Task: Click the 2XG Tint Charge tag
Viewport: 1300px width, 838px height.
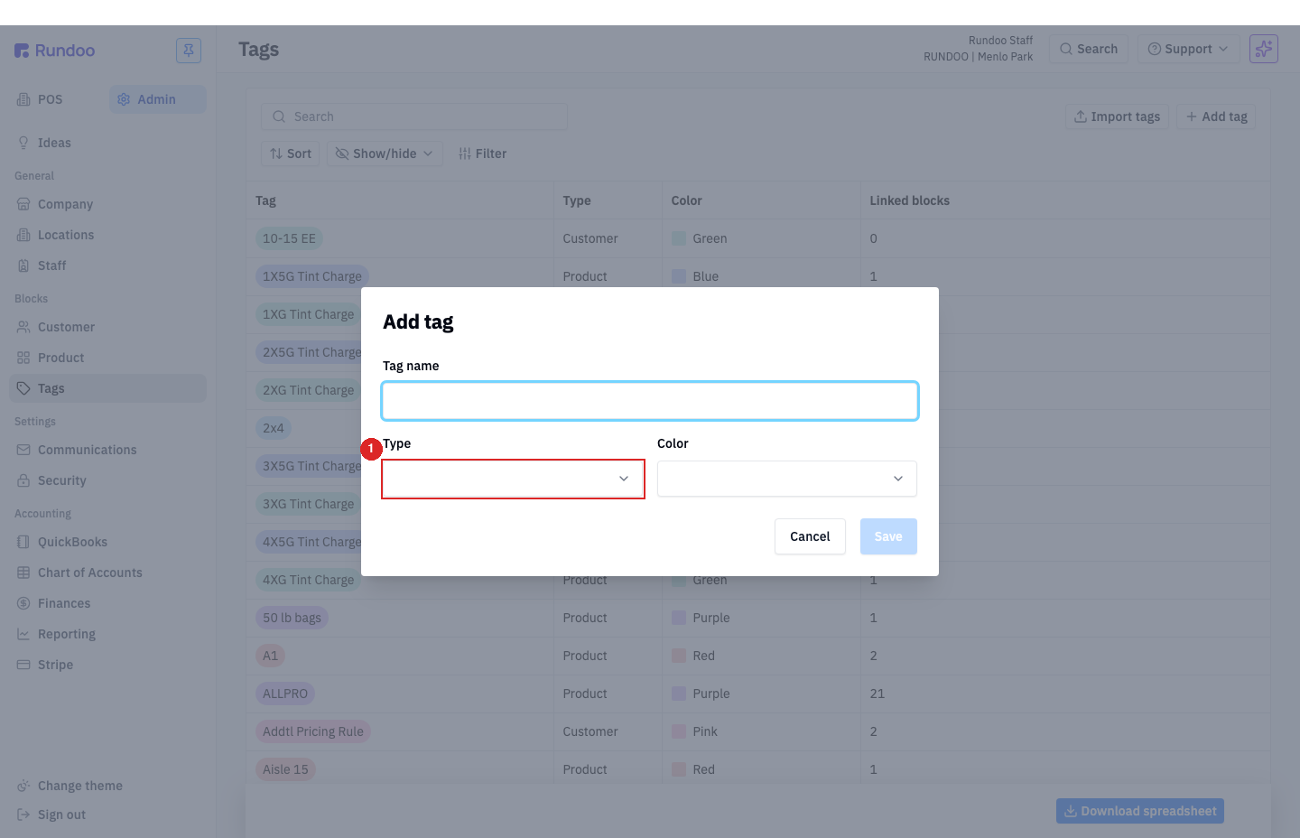Action: click(308, 390)
